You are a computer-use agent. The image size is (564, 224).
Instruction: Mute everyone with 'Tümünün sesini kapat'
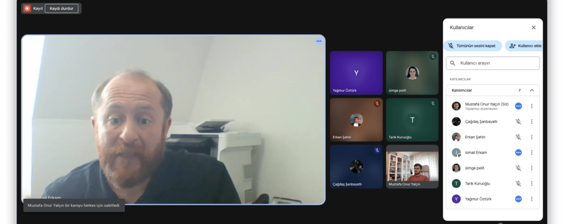473,46
